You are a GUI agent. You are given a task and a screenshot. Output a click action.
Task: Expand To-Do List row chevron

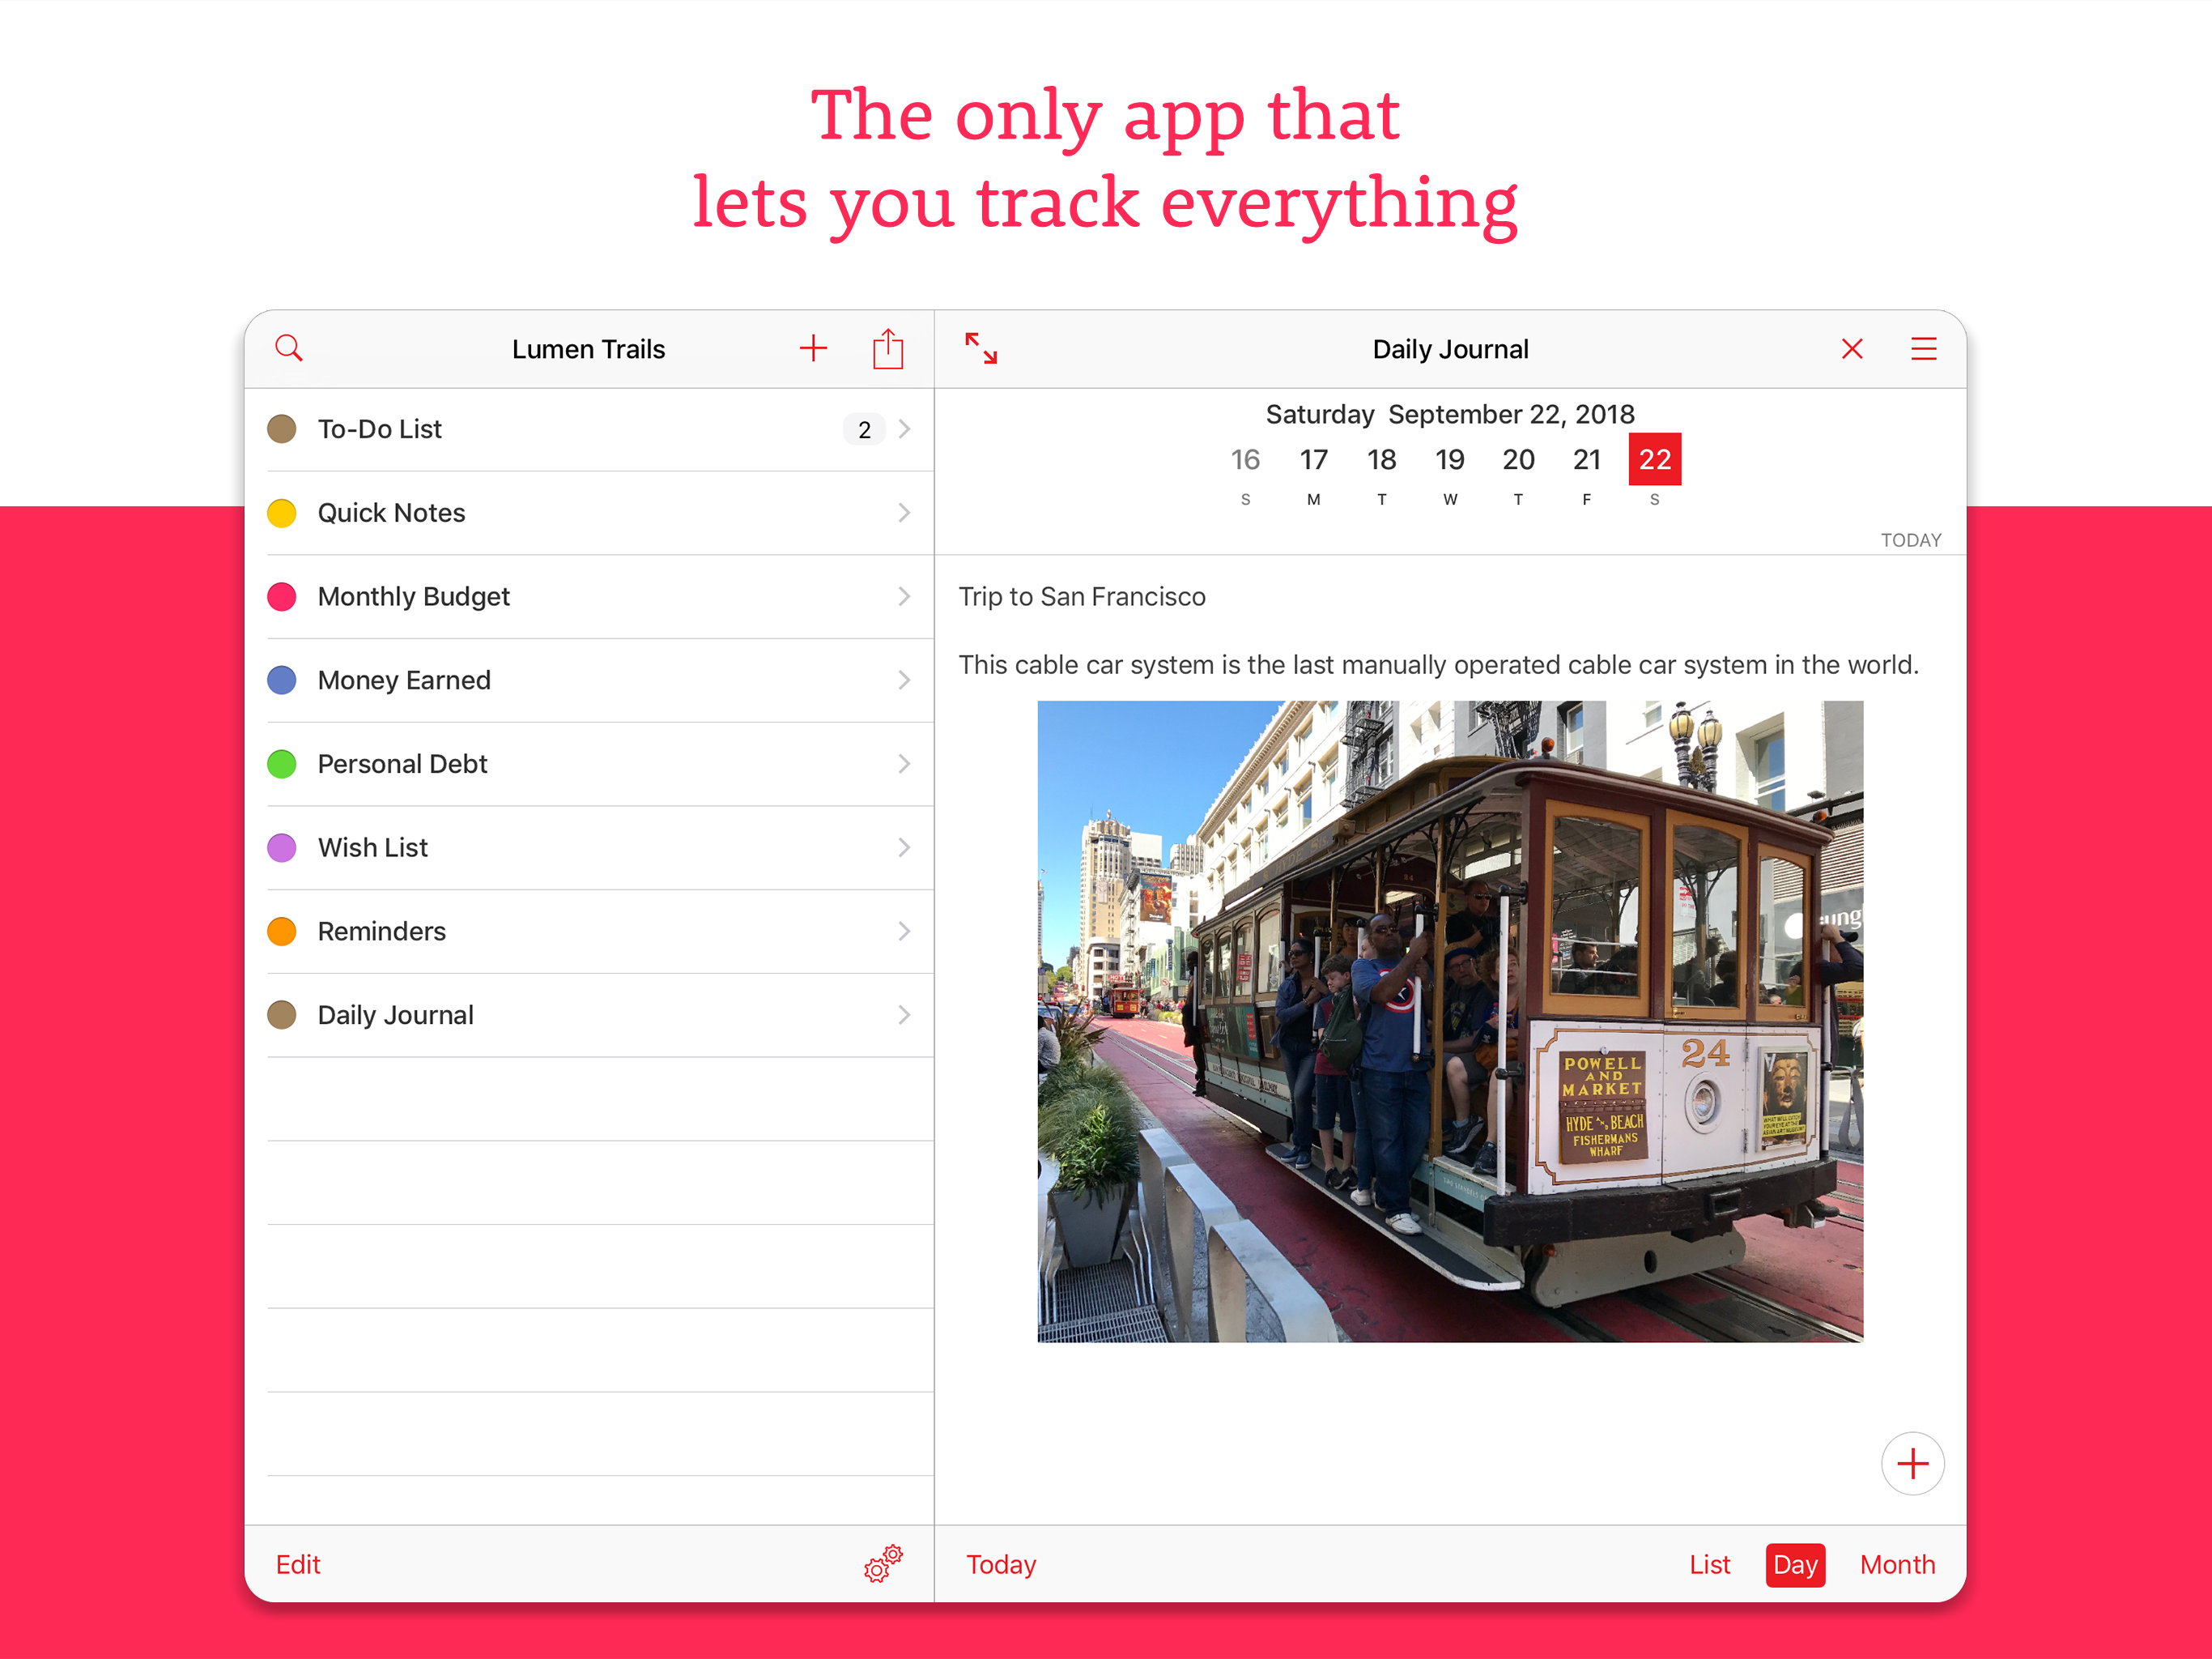tap(904, 429)
